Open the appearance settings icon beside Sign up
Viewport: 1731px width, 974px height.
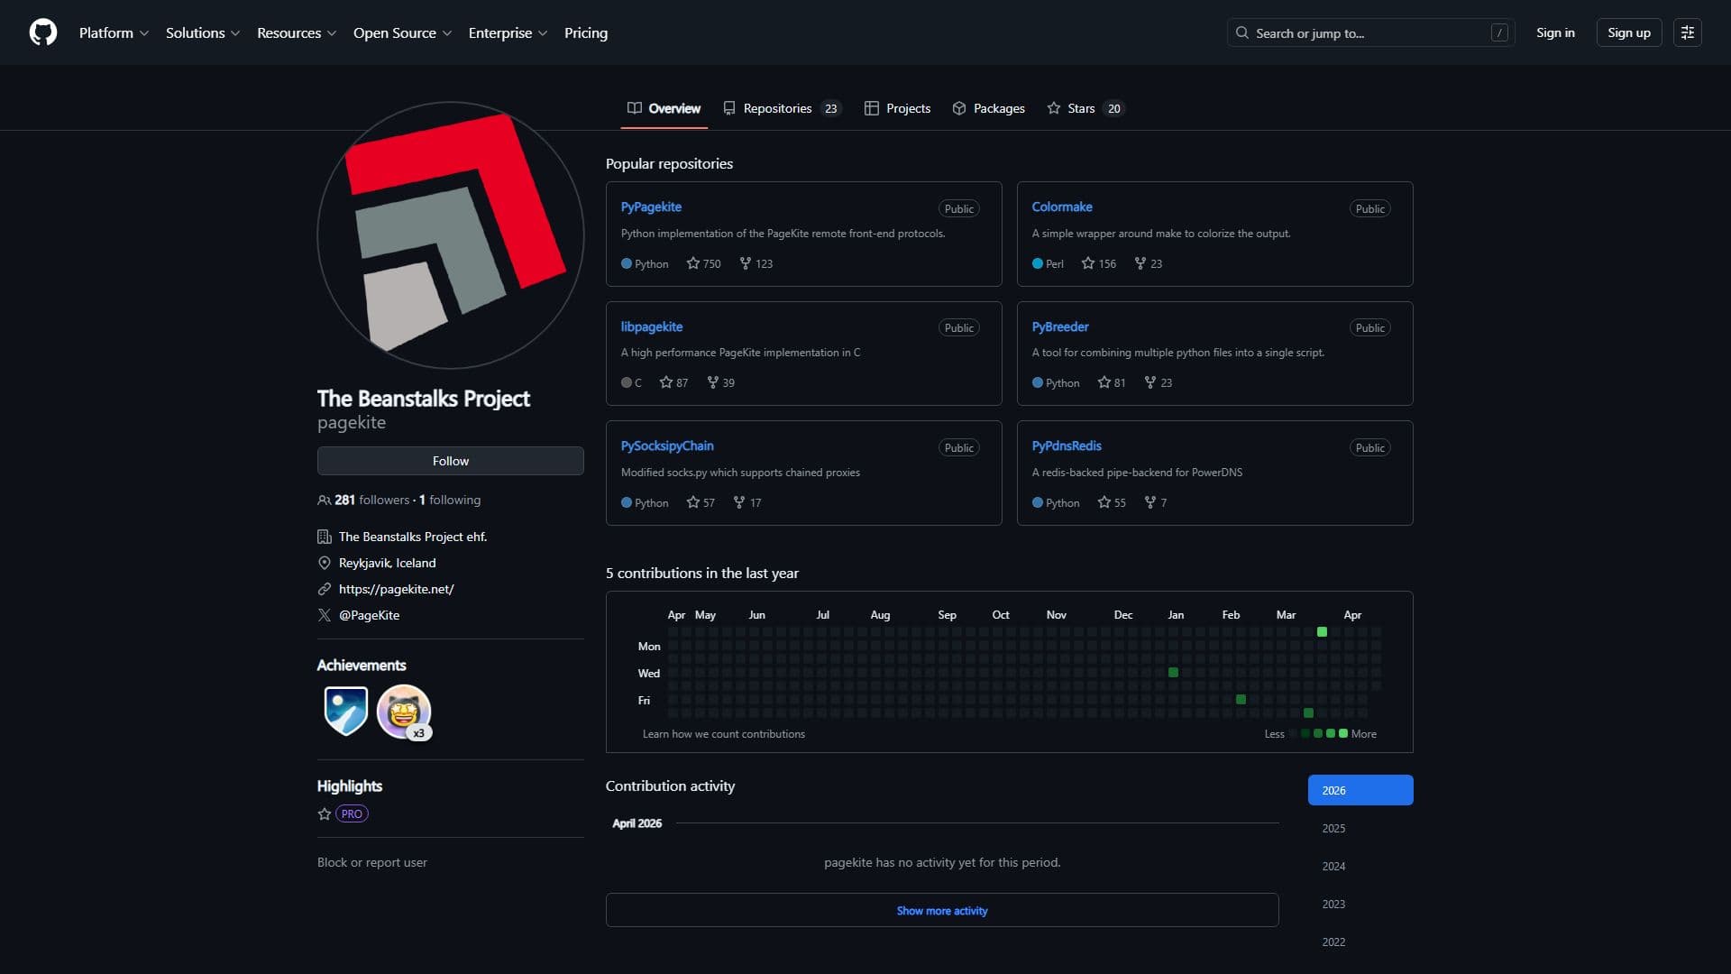coord(1687,32)
